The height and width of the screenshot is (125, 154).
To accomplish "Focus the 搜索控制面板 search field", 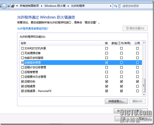I will [x=137, y=6].
